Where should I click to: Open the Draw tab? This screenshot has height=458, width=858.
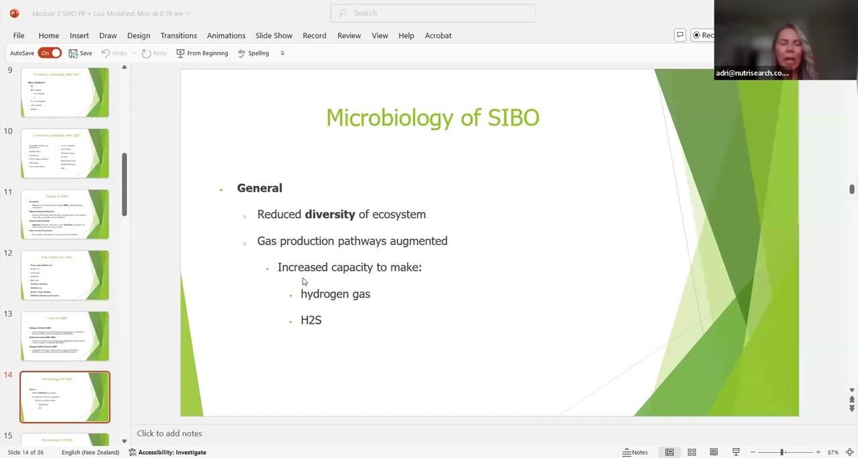point(108,35)
